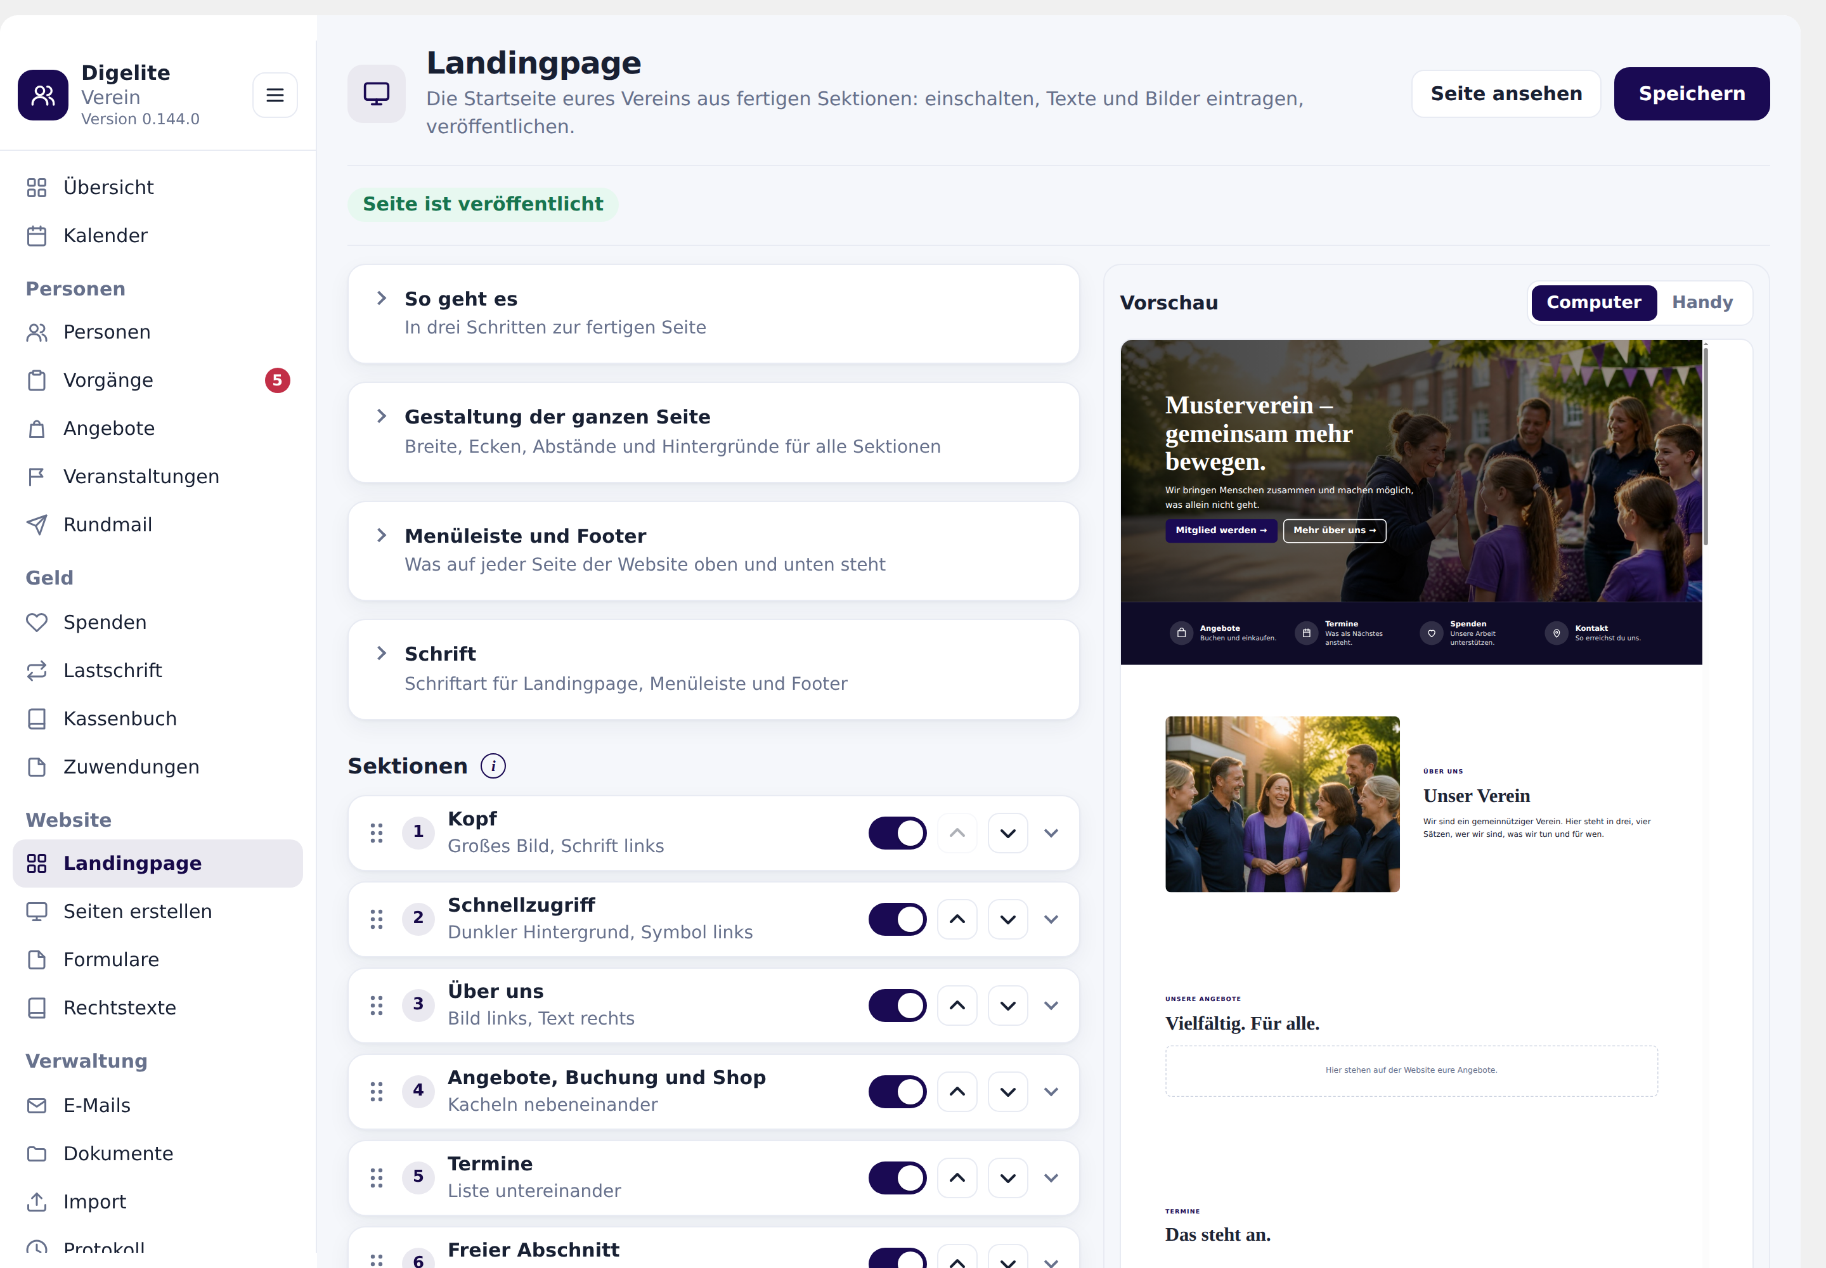
Task: Move the Termine section up
Action: click(x=957, y=1178)
